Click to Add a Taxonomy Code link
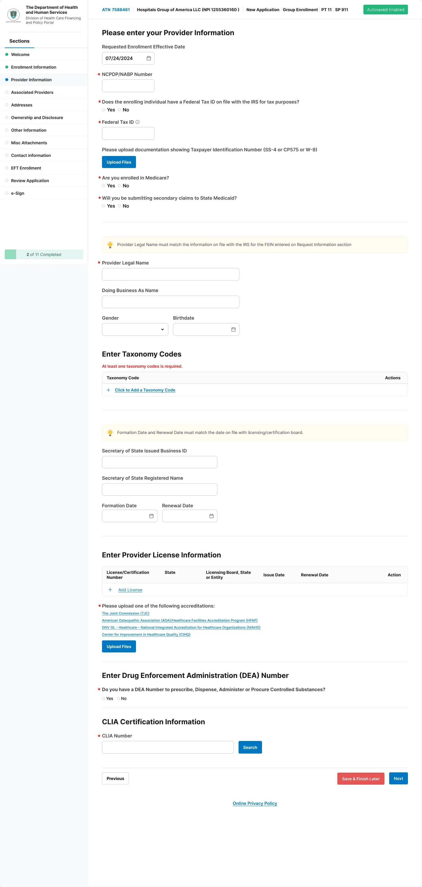Screen dimensions: 422x887 point(145,390)
